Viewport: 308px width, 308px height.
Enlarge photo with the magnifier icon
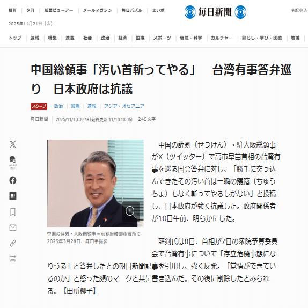pos(130,212)
